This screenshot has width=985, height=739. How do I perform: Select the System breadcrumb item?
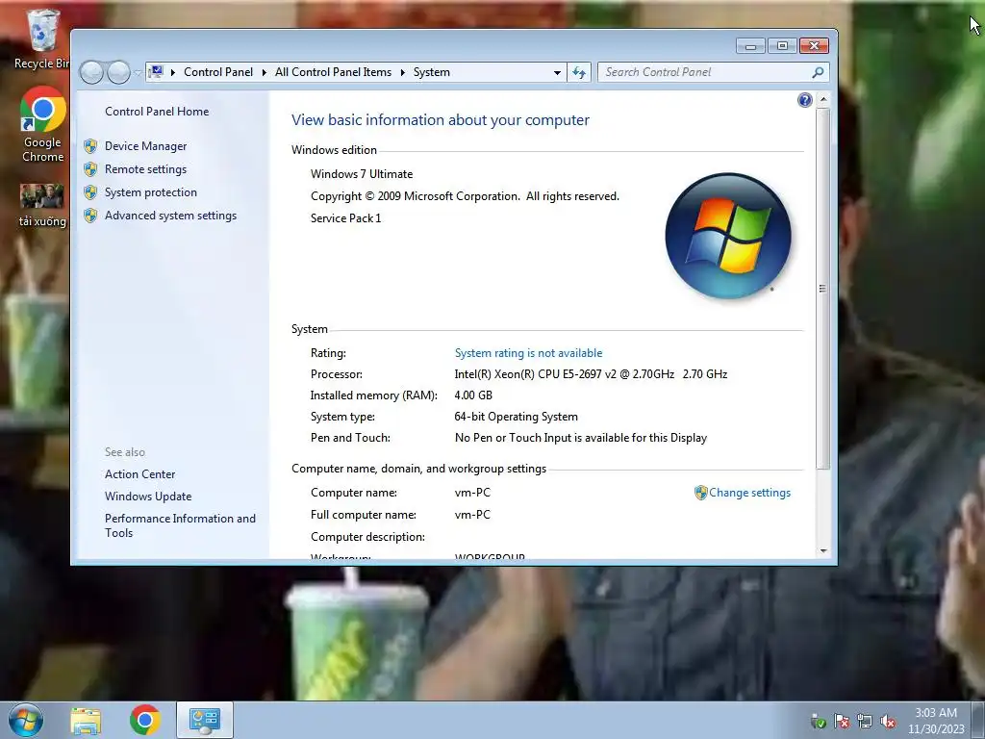point(432,72)
